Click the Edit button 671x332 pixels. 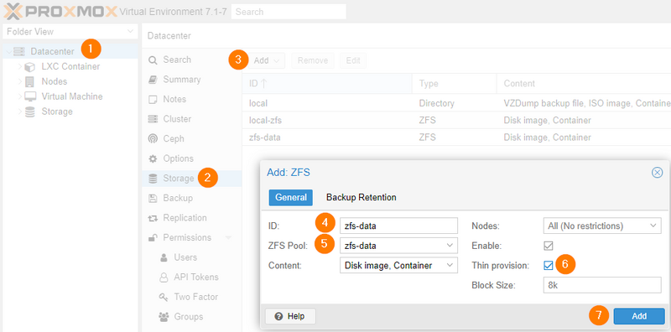pyautogui.click(x=353, y=60)
